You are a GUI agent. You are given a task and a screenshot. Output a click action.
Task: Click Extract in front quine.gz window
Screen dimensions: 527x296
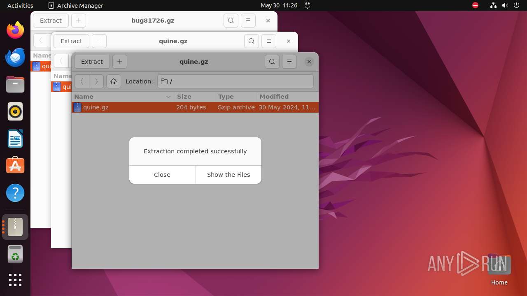pyautogui.click(x=92, y=62)
